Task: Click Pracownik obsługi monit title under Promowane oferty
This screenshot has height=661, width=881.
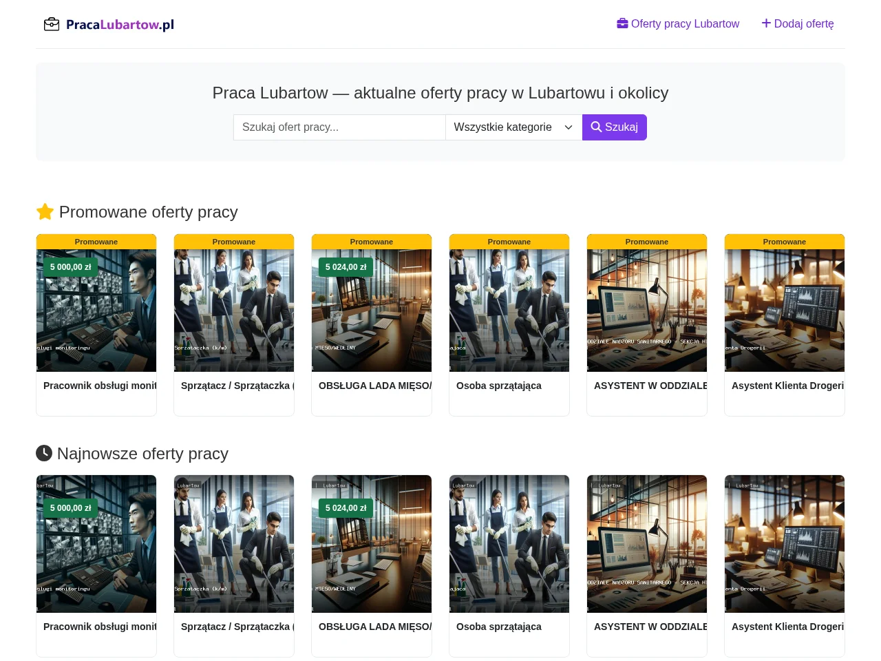Action: (x=100, y=386)
